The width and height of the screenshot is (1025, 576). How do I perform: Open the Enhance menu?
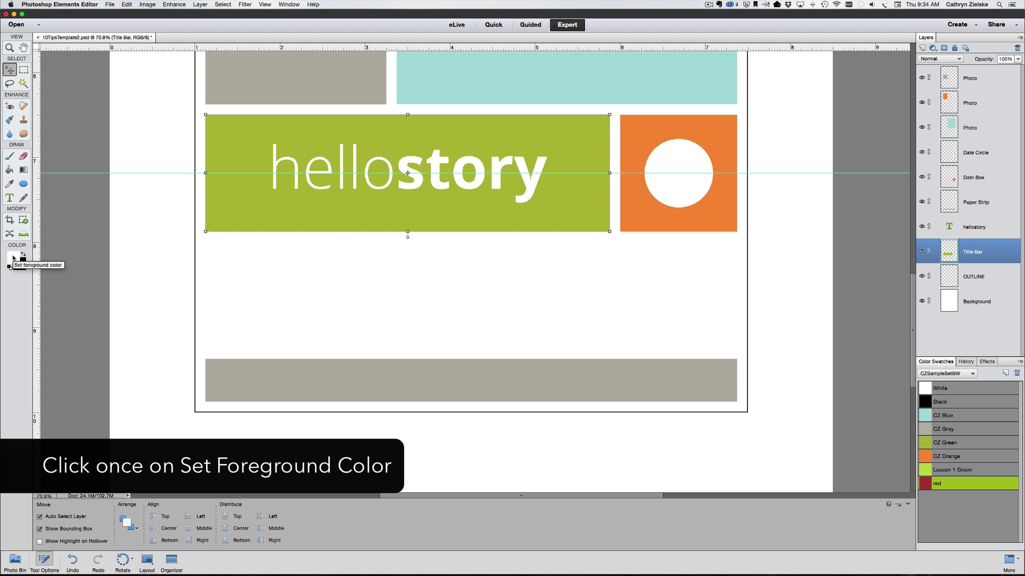coord(174,4)
